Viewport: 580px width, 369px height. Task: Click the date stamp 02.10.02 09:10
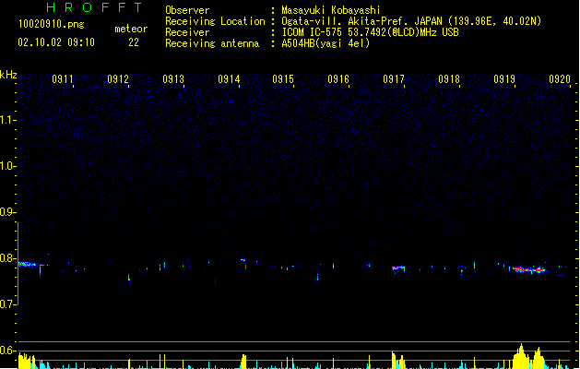coord(56,42)
